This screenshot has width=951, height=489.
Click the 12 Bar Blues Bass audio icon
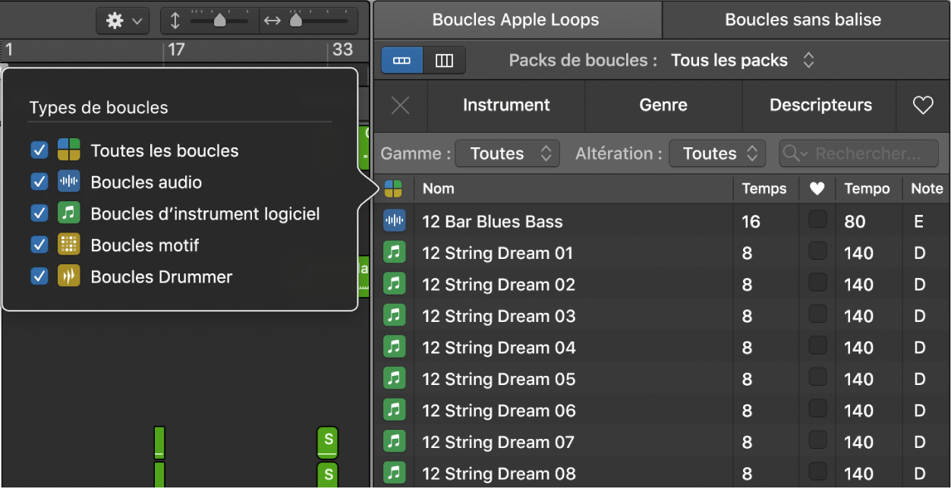click(x=394, y=222)
